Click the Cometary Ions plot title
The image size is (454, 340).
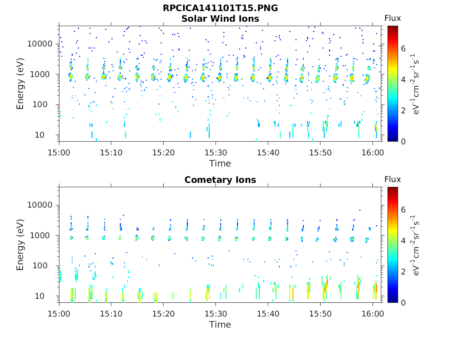click(x=220, y=180)
